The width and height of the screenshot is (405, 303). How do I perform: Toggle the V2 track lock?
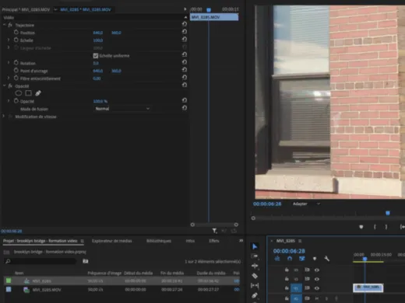pos(287,279)
